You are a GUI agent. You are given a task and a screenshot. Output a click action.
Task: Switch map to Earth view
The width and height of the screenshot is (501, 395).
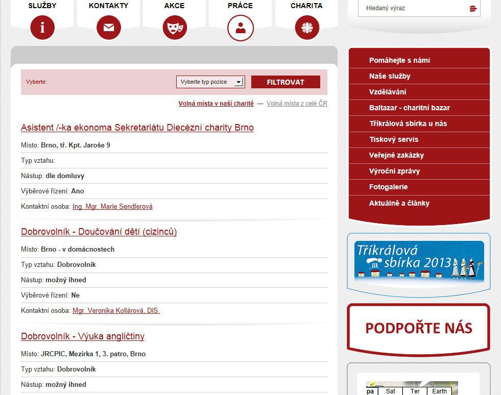click(x=439, y=391)
